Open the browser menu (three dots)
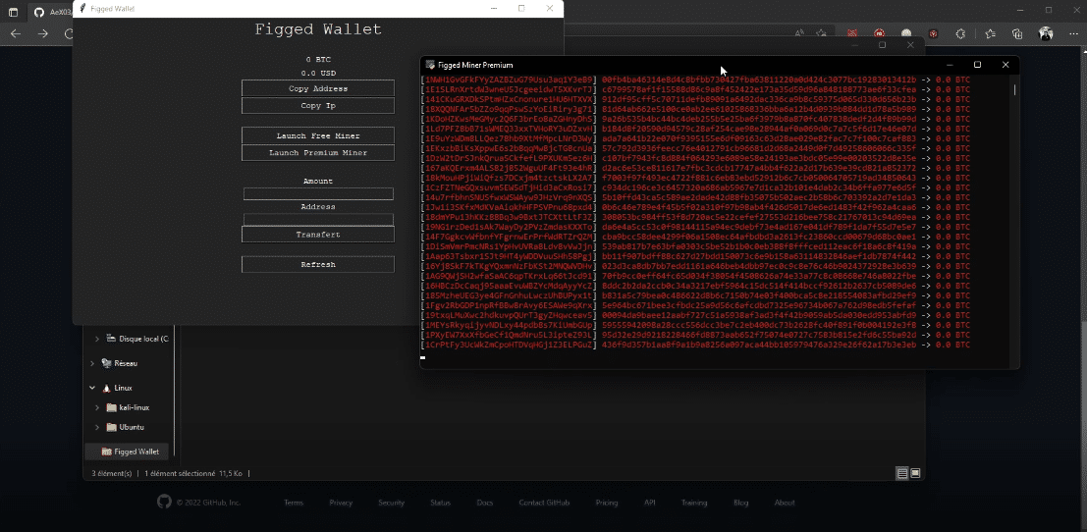 pyautogui.click(x=1072, y=33)
